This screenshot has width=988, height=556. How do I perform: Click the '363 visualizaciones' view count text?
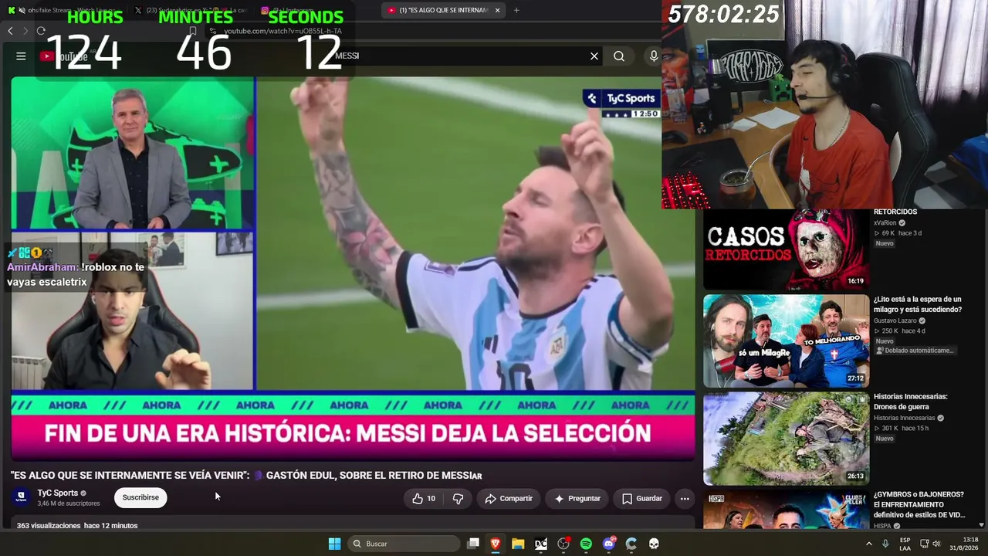click(49, 526)
